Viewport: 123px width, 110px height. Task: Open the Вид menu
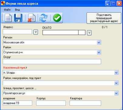(x=17, y=10)
